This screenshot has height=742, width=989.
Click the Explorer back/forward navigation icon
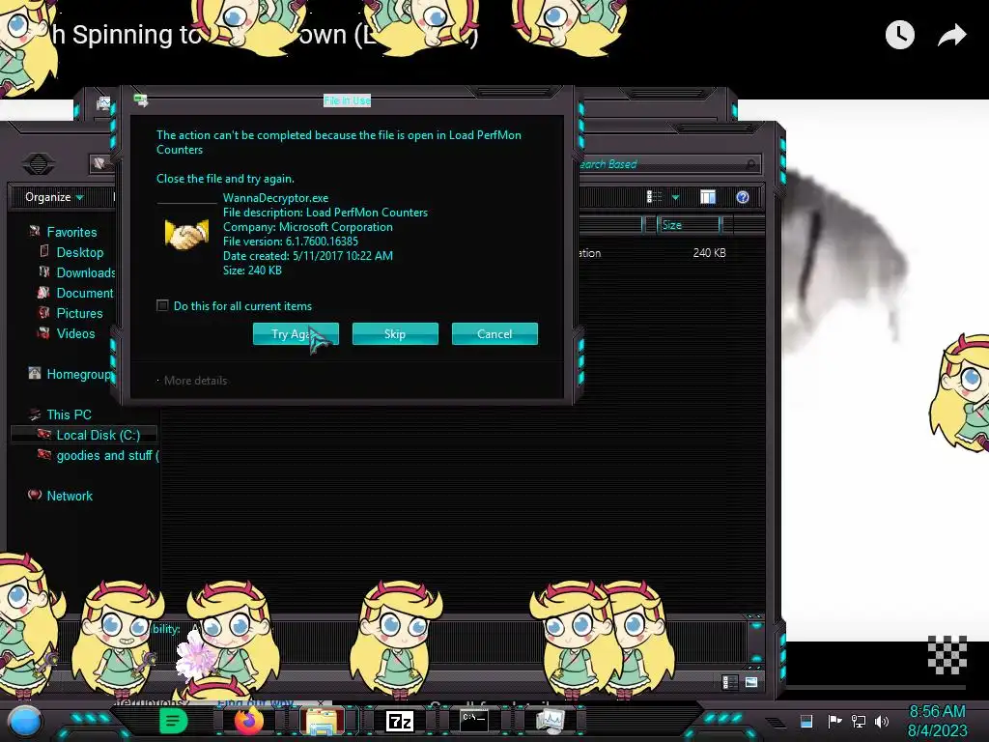(x=39, y=164)
